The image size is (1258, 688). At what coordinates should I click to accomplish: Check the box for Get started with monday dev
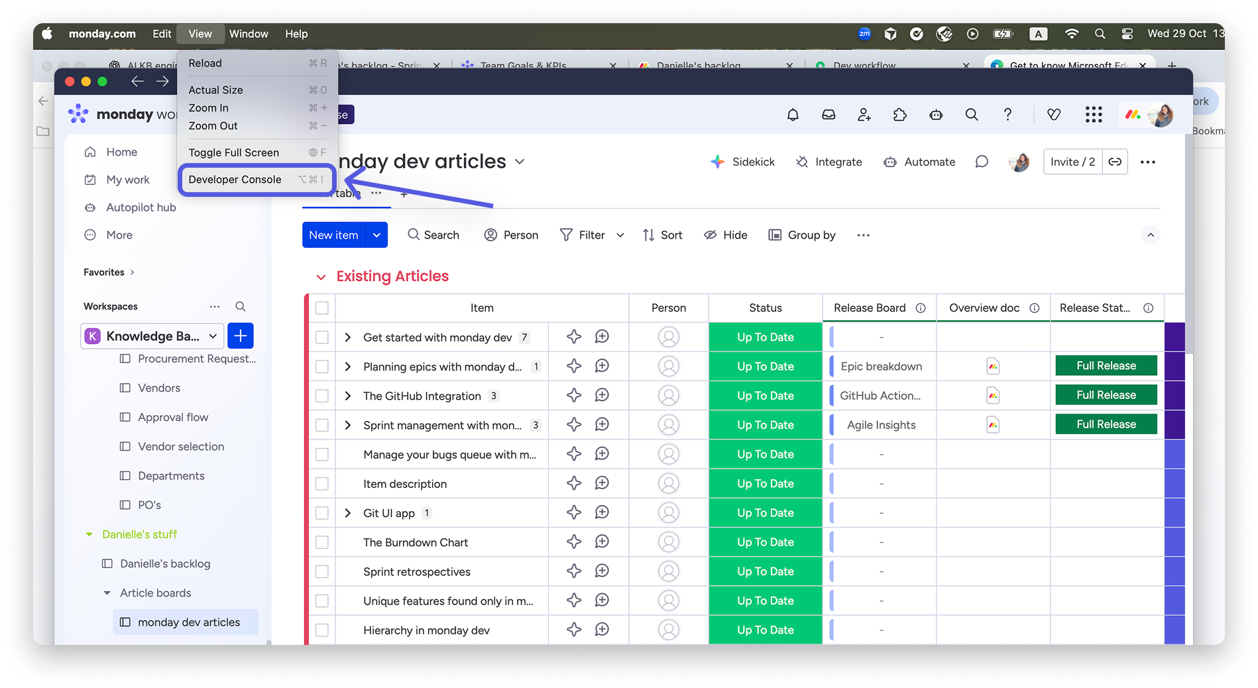click(322, 337)
